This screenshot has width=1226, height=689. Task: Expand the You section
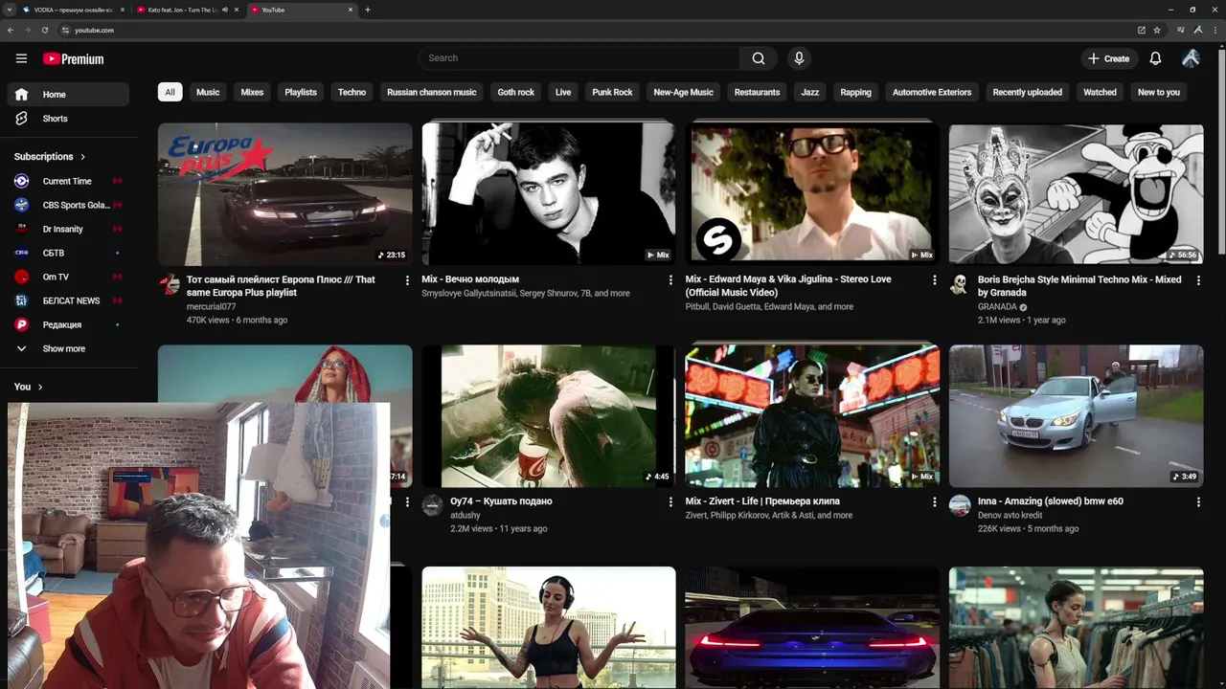pos(29,387)
